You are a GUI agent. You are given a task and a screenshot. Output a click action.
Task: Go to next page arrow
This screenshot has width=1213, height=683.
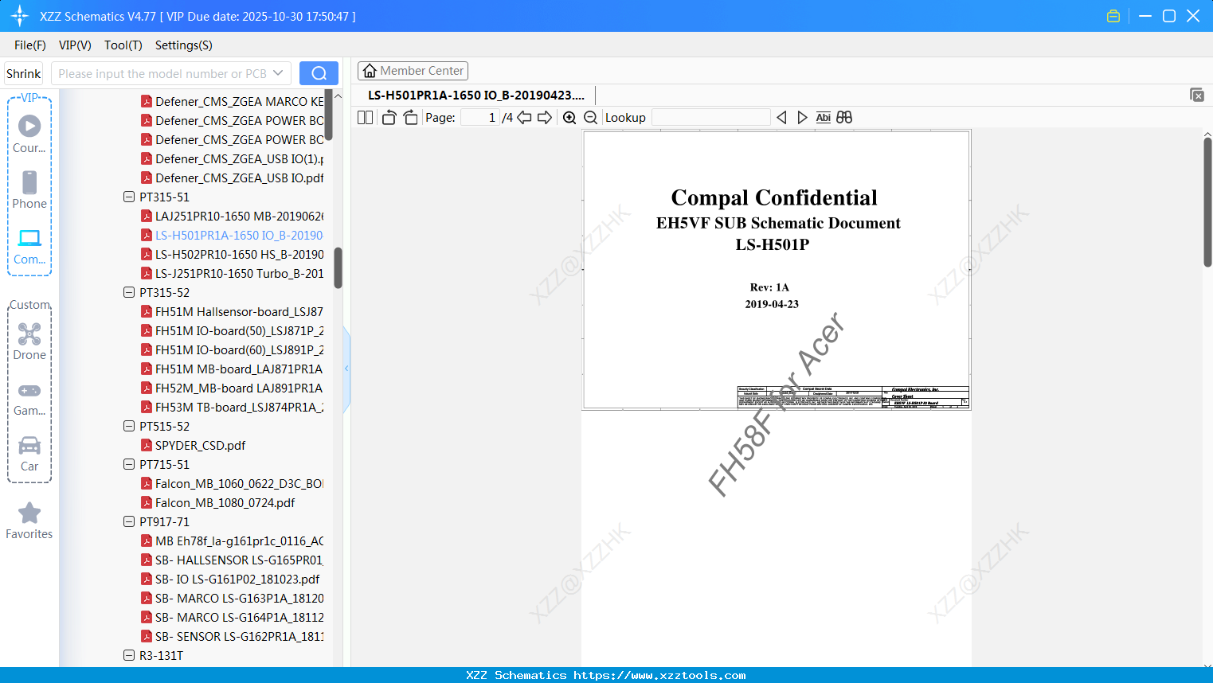[545, 118]
